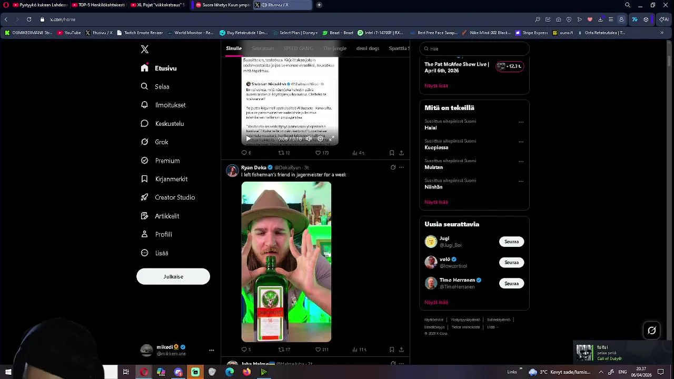Image resolution: width=674 pixels, height=379 pixels.
Task: Open Windows Start button
Action: coord(8,372)
